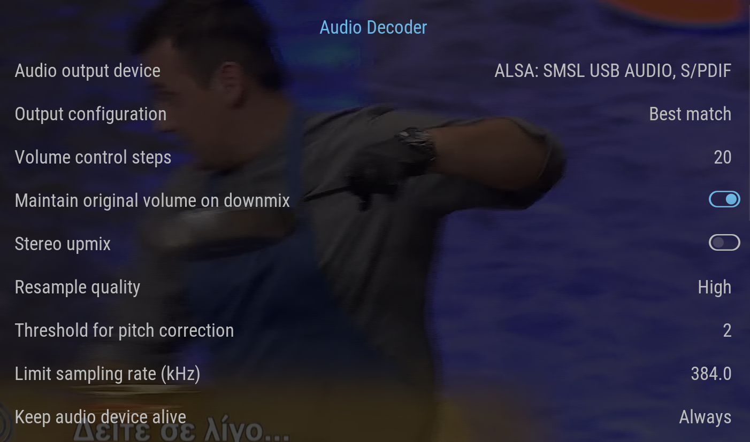Change the 384.0 sampling rate value
This screenshot has width=750, height=442.
click(x=711, y=374)
